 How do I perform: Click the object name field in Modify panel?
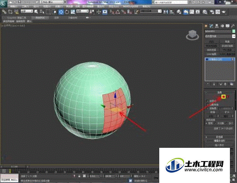(218, 31)
